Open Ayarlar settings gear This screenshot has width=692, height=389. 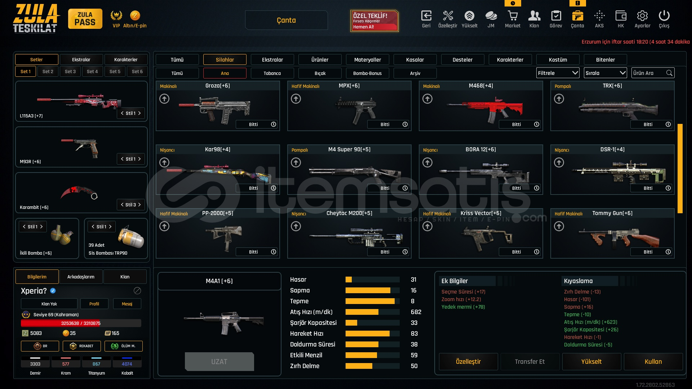point(642,16)
